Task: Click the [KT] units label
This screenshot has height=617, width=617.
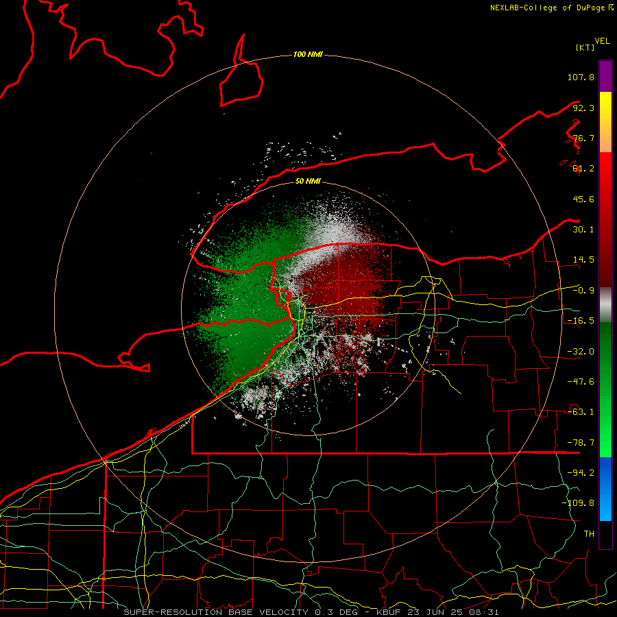Action: [585, 47]
